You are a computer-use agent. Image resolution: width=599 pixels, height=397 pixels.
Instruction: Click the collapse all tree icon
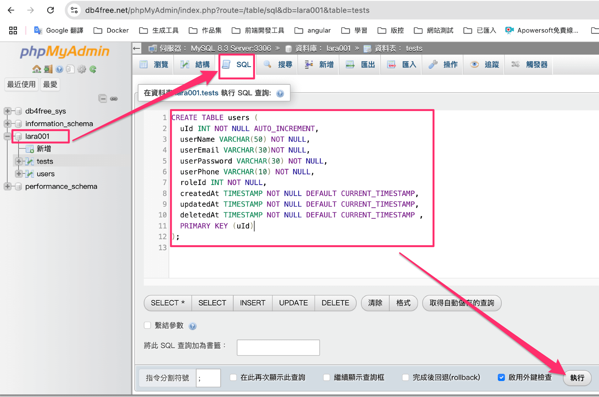click(103, 98)
